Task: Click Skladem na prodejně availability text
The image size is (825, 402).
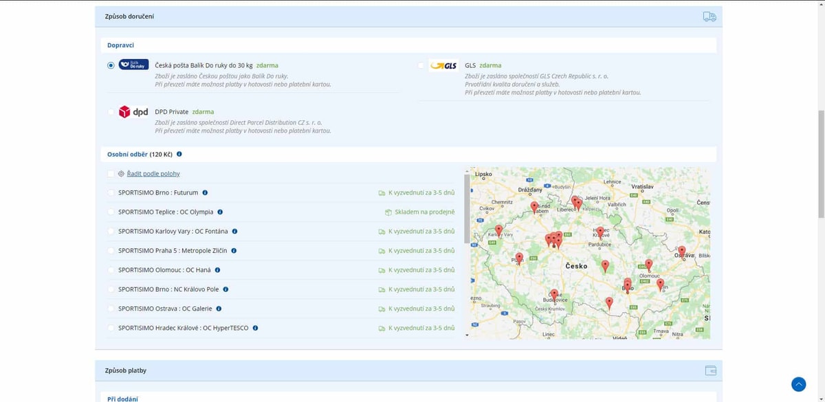Action: (x=425, y=212)
